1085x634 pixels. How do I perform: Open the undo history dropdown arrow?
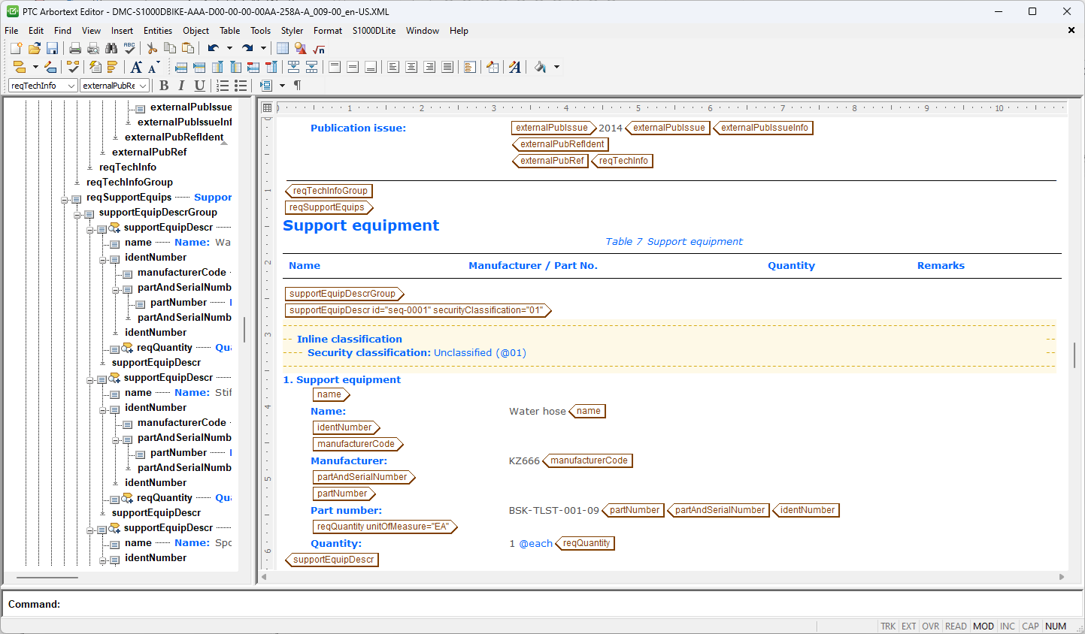[x=229, y=48]
